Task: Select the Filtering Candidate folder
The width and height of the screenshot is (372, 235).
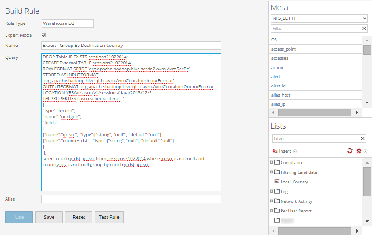Action: coord(299,172)
